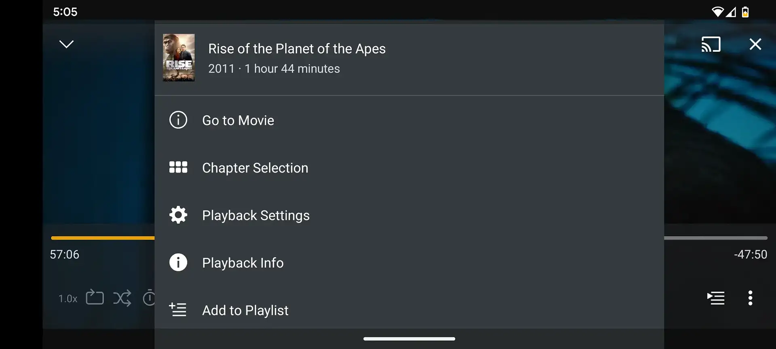The height and width of the screenshot is (349, 776).
Task: Close the options menu with the X
Action: point(755,44)
